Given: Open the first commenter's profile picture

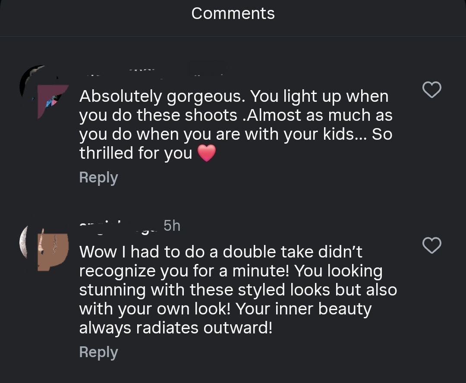Looking at the screenshot, I should click(x=44, y=91).
